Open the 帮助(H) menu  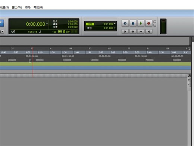[x=38, y=7]
